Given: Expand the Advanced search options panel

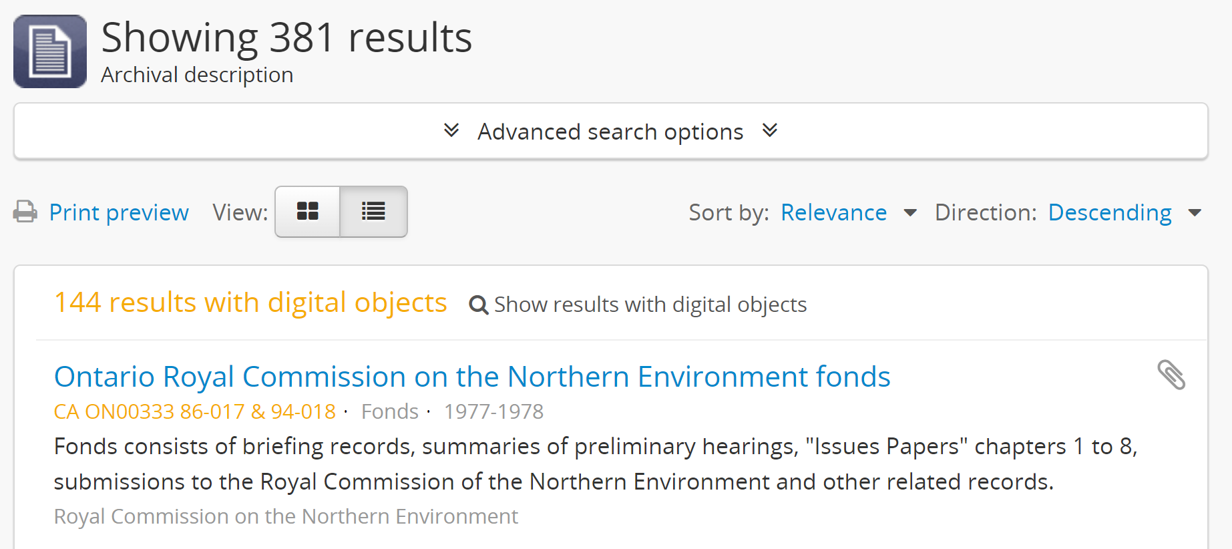Looking at the screenshot, I should [610, 132].
